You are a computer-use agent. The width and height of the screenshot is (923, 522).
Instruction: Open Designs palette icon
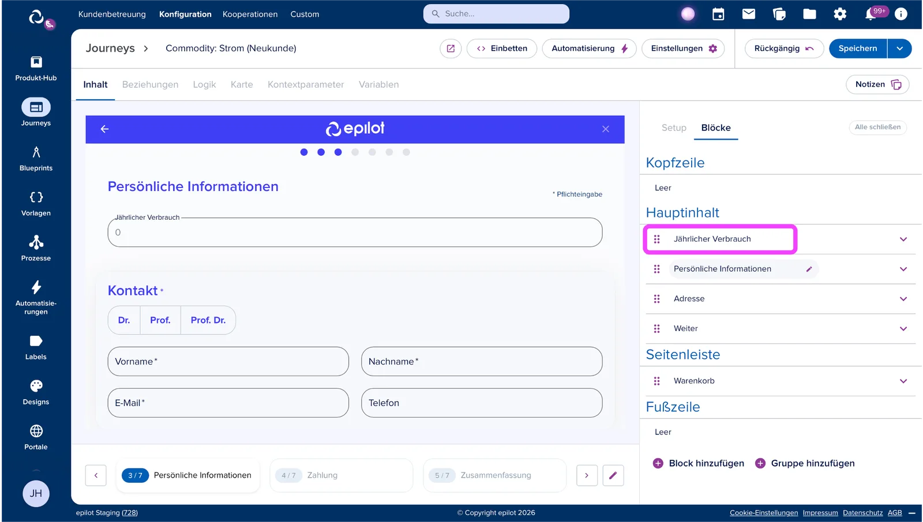(36, 386)
